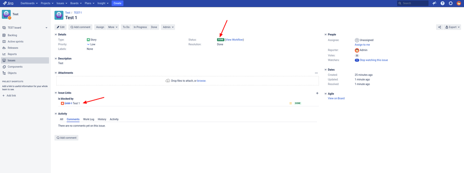Click the View Workflow link
This screenshot has width=464, height=173.
pos(235,40)
